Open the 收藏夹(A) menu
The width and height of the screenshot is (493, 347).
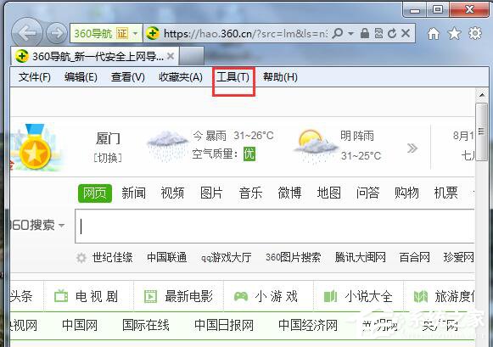coord(181,77)
